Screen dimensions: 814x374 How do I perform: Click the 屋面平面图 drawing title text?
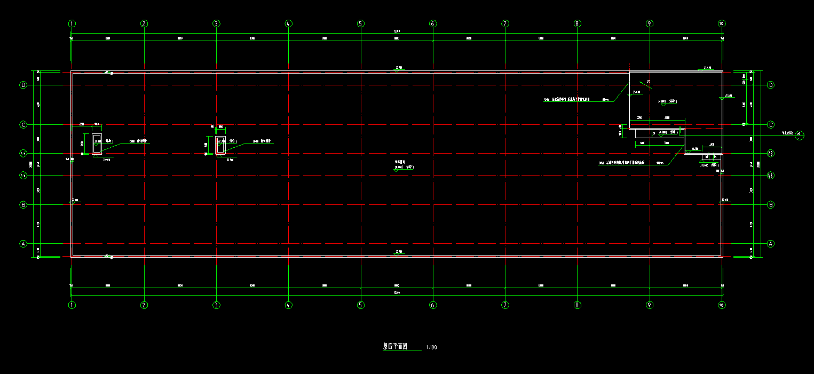point(396,347)
